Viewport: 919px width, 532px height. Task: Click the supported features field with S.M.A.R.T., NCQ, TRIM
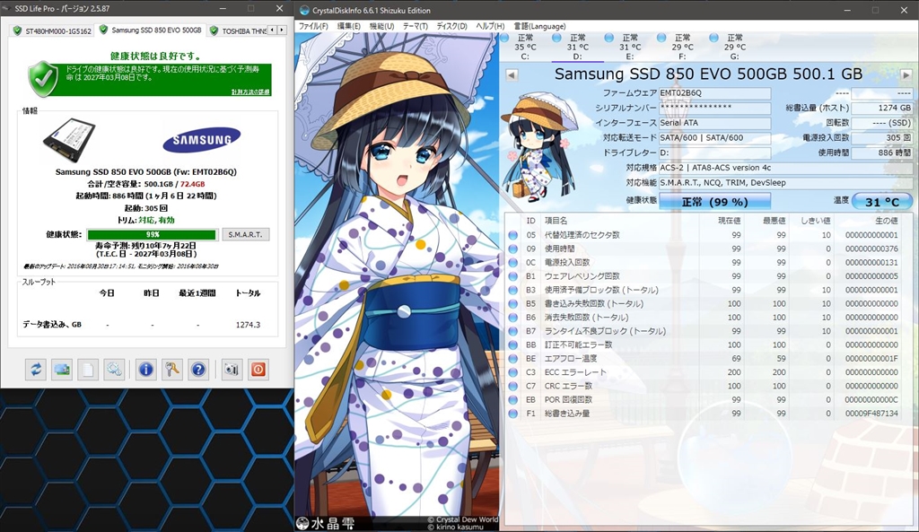click(785, 183)
